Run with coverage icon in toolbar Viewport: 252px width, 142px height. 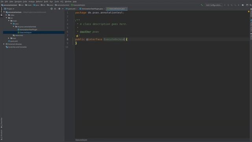(232, 5)
